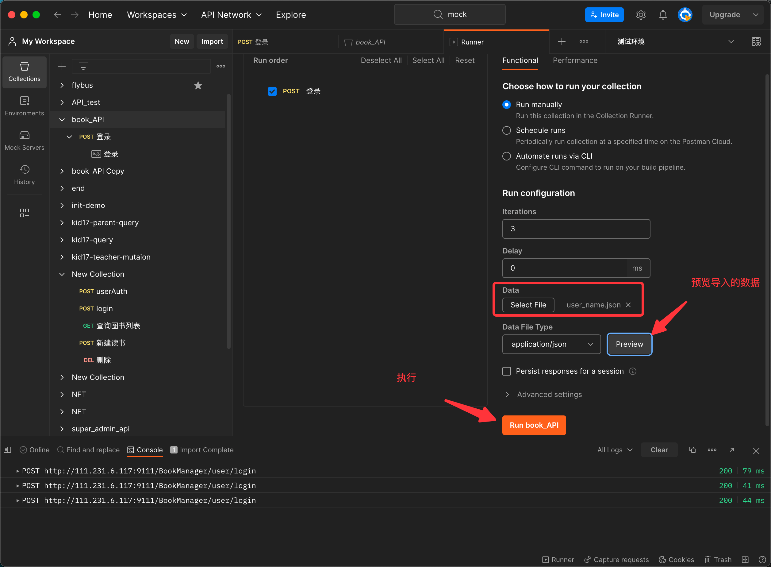Click the notifications bell icon
Image resolution: width=771 pixels, height=567 pixels.
click(663, 15)
